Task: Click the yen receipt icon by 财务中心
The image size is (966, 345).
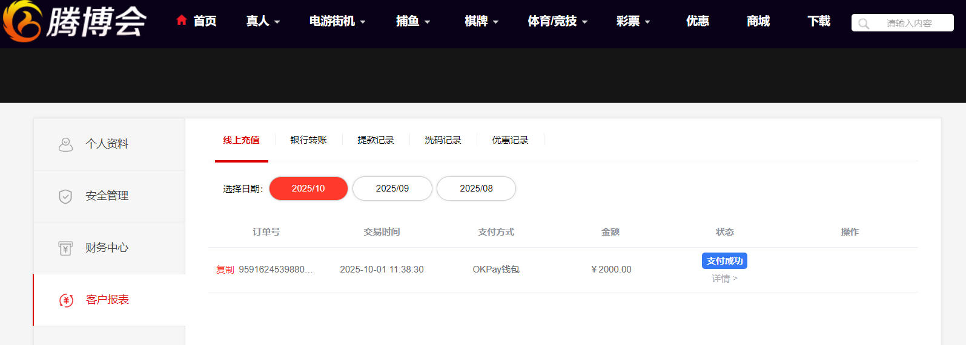Action: pos(65,248)
